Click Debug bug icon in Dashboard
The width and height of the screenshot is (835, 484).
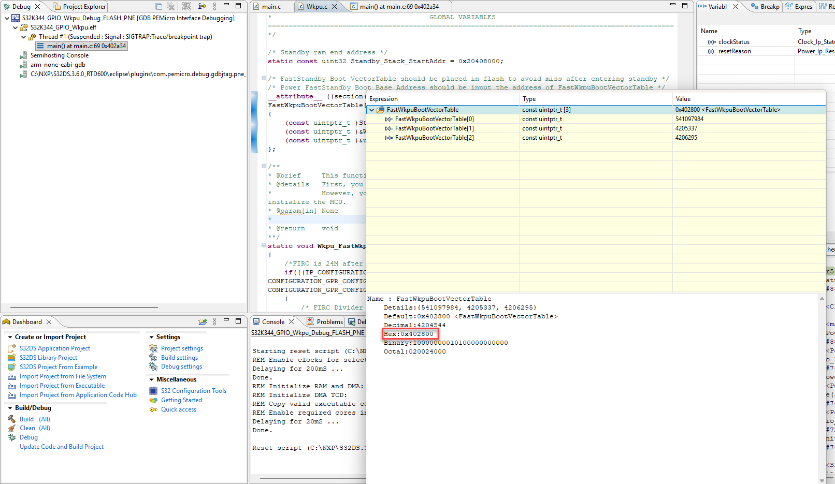pyautogui.click(x=12, y=437)
